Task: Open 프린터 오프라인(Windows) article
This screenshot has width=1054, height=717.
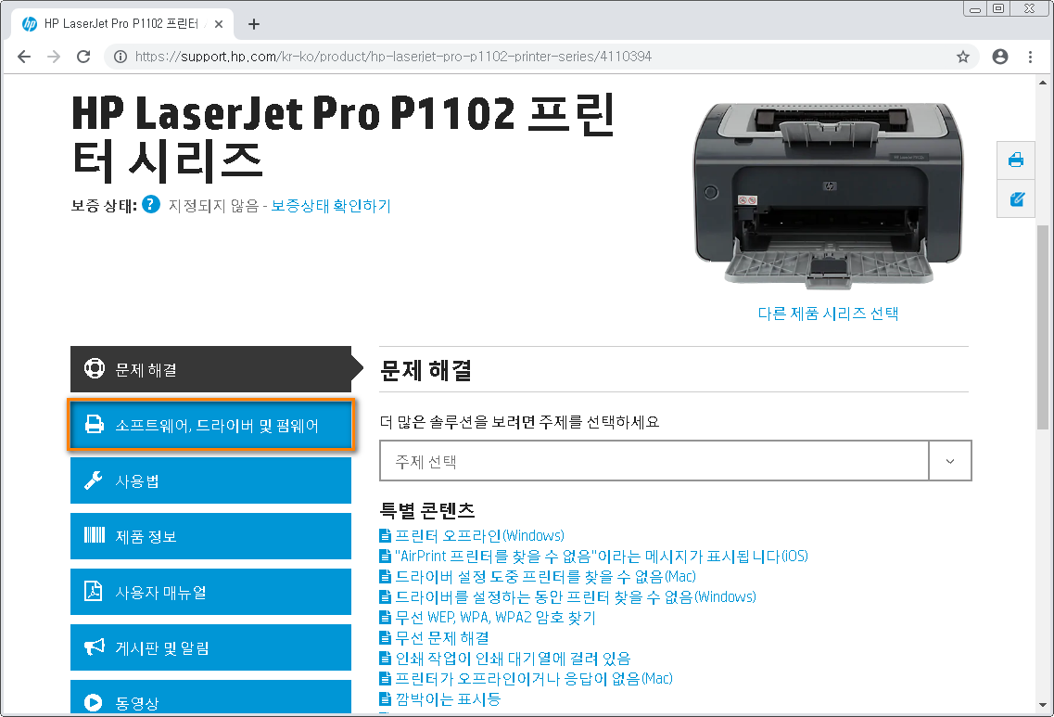Action: click(x=479, y=536)
